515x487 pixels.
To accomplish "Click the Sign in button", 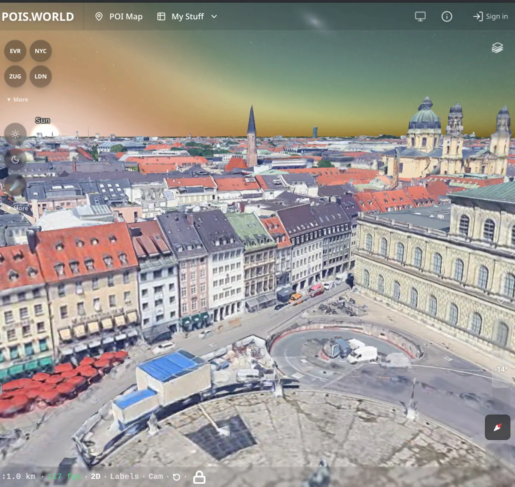I will tap(491, 16).
